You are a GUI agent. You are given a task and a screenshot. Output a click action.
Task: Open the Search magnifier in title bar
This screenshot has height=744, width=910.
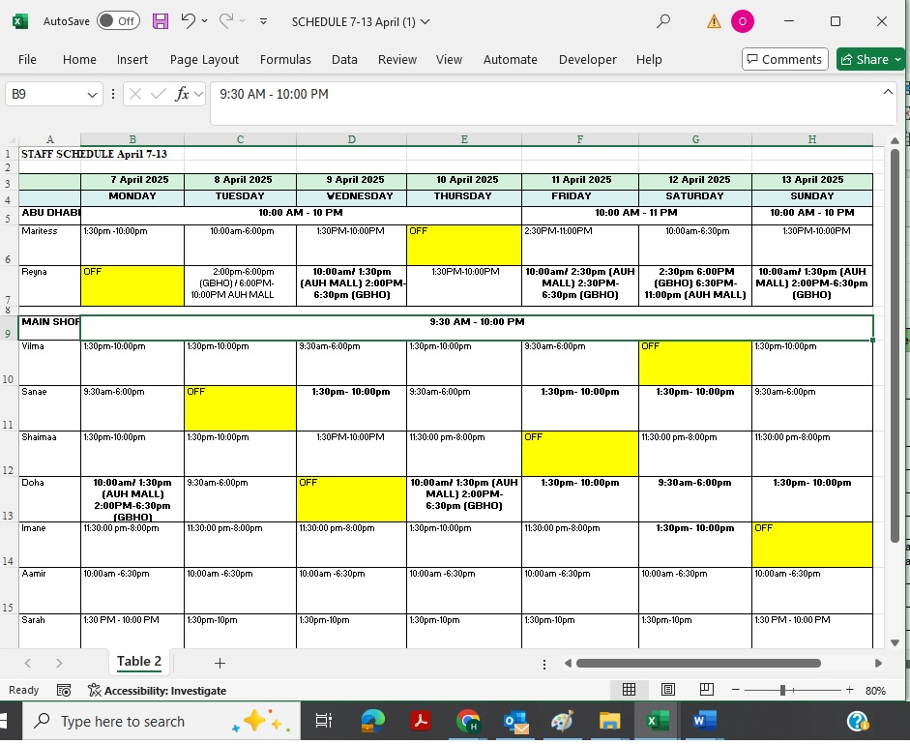(x=662, y=21)
